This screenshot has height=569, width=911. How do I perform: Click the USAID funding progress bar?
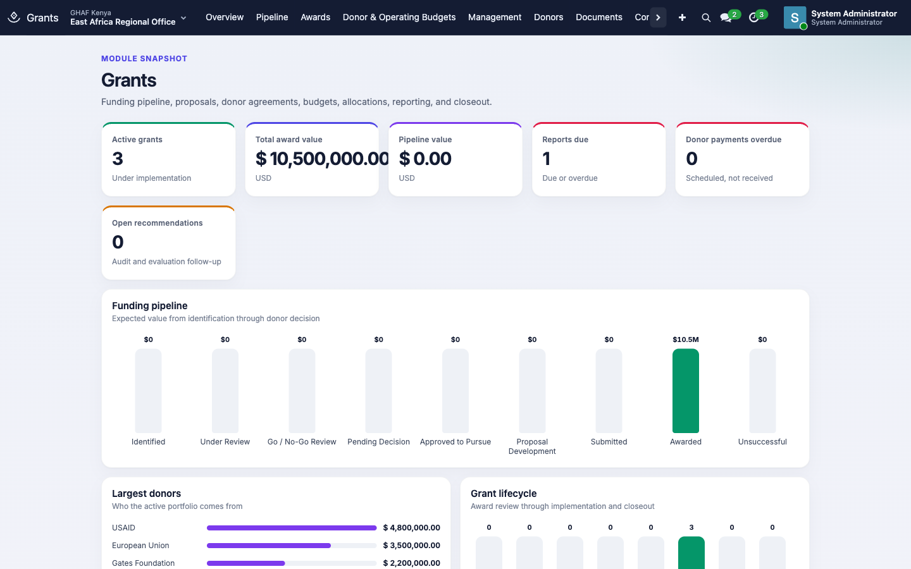pos(292,528)
